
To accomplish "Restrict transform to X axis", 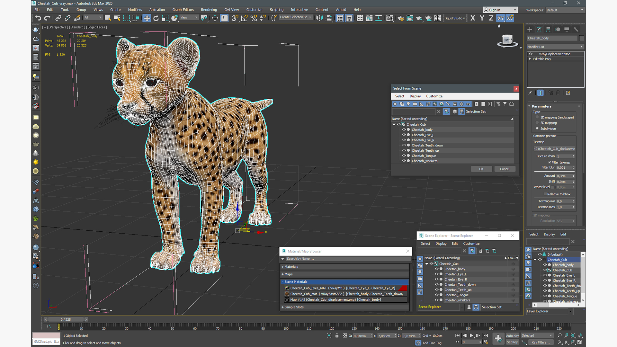I will point(473,18).
